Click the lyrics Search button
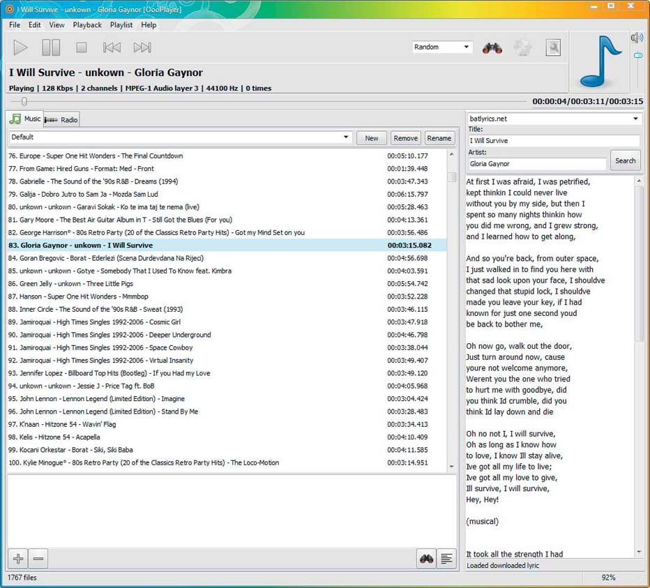This screenshot has width=650, height=588. coord(625,160)
